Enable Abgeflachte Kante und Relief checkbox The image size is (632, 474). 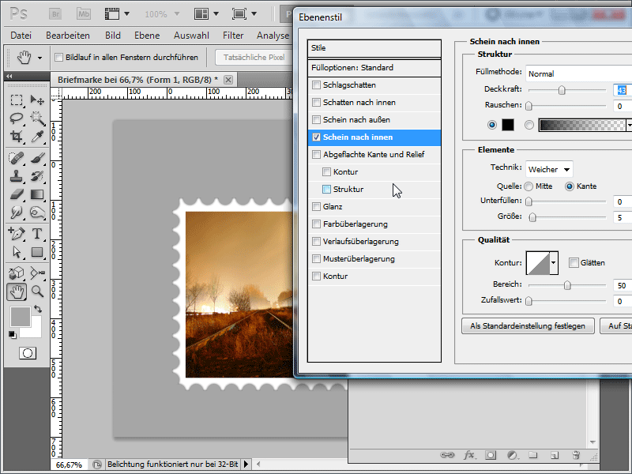[317, 154]
